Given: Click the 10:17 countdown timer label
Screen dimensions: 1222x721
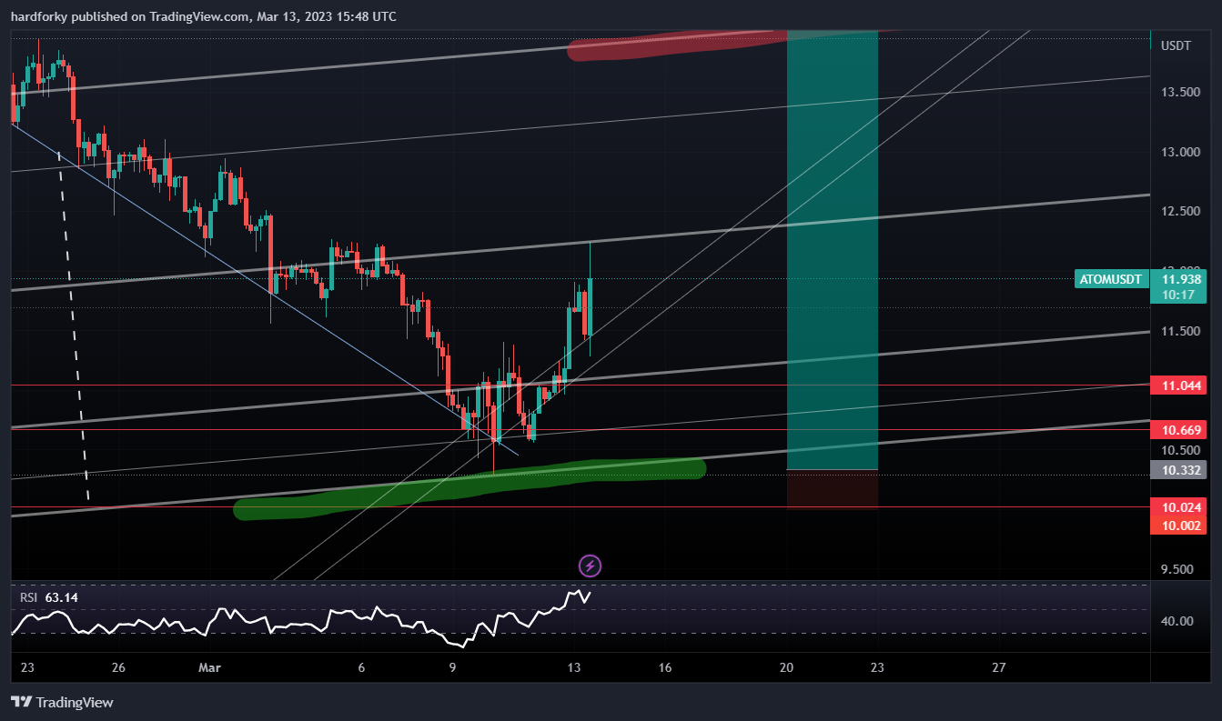Looking at the screenshot, I should 1179,295.
